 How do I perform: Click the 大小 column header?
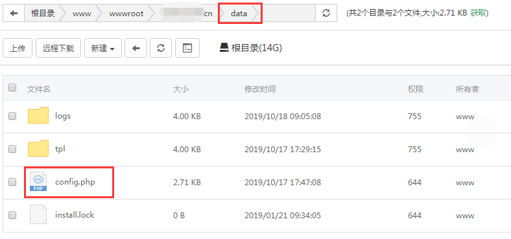181,89
